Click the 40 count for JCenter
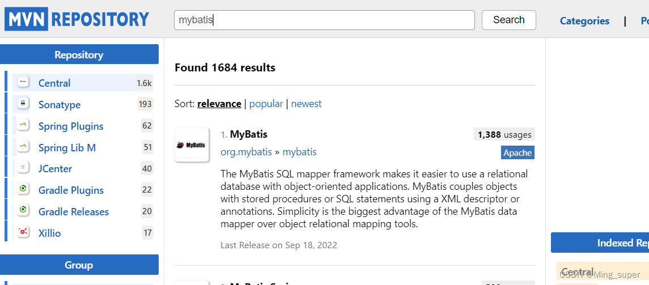The image size is (649, 285). coord(147,169)
